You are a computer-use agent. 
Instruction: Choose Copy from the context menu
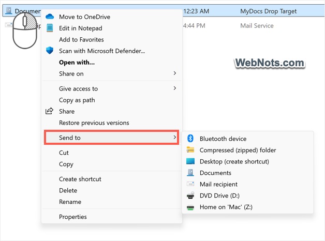tap(112, 164)
